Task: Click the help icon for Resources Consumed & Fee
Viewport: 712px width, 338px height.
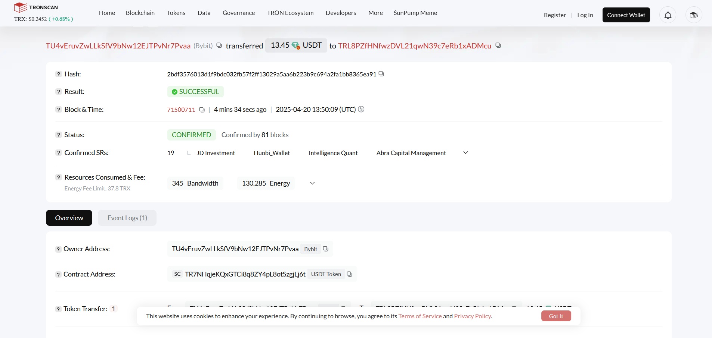Action: pos(59,177)
